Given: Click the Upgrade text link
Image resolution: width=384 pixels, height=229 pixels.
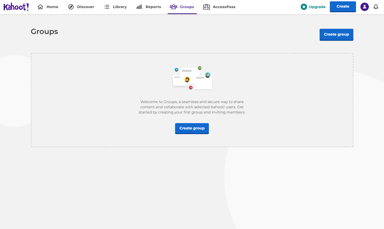Looking at the screenshot, I should (317, 7).
